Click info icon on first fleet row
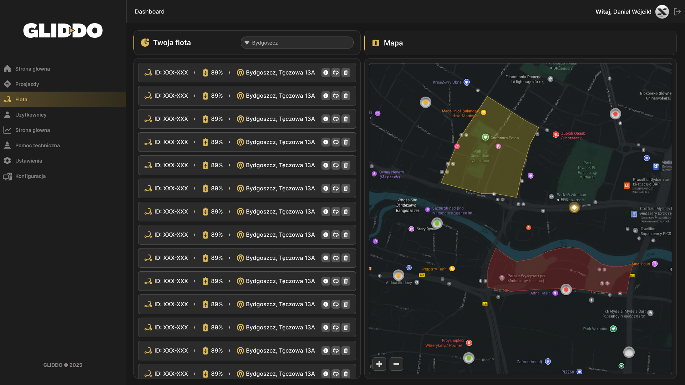 pyautogui.click(x=326, y=73)
